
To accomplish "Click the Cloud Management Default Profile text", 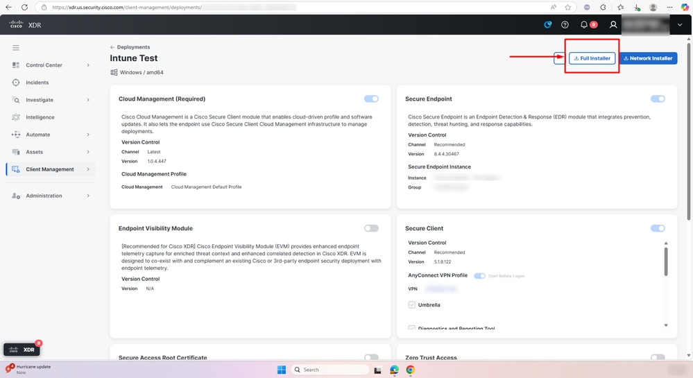I will coord(207,187).
